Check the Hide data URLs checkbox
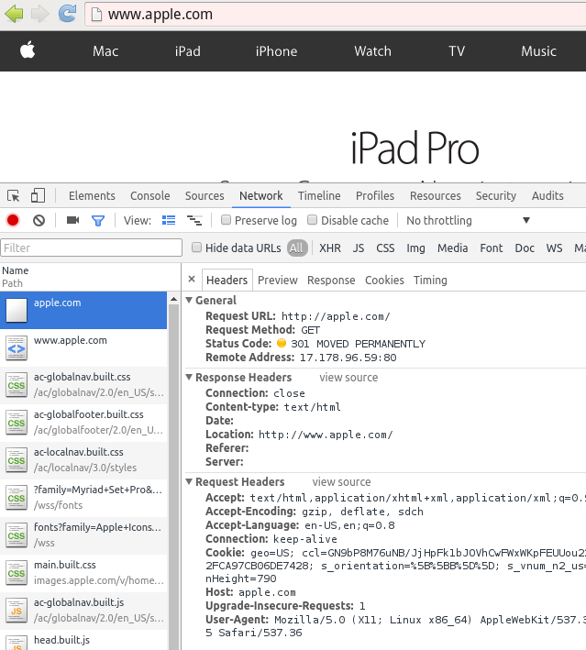 [x=196, y=248]
